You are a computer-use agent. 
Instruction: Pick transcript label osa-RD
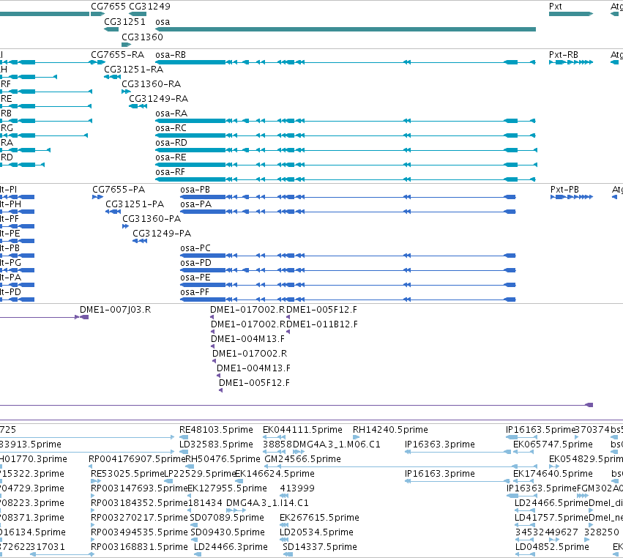(171, 143)
